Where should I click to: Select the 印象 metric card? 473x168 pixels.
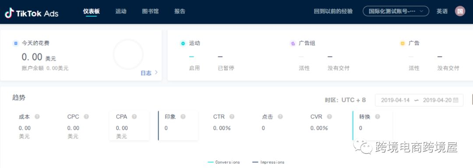tap(178, 126)
